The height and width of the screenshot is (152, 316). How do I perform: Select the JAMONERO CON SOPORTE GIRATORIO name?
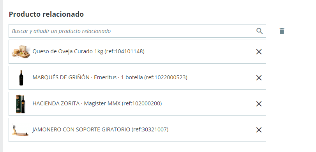(x=81, y=129)
